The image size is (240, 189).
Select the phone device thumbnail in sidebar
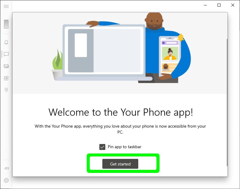pos(6,24)
